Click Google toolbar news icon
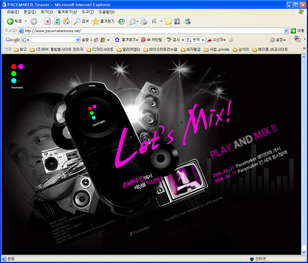This screenshot has height=263, width=308. click(96, 40)
